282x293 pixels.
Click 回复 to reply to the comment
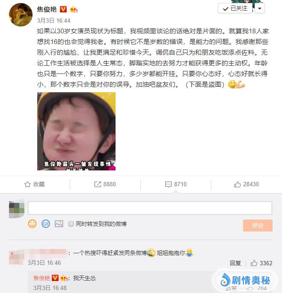coord(235,263)
